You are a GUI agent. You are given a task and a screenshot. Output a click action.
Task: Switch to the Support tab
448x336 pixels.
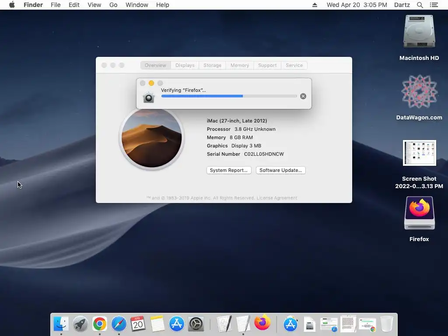point(267,65)
